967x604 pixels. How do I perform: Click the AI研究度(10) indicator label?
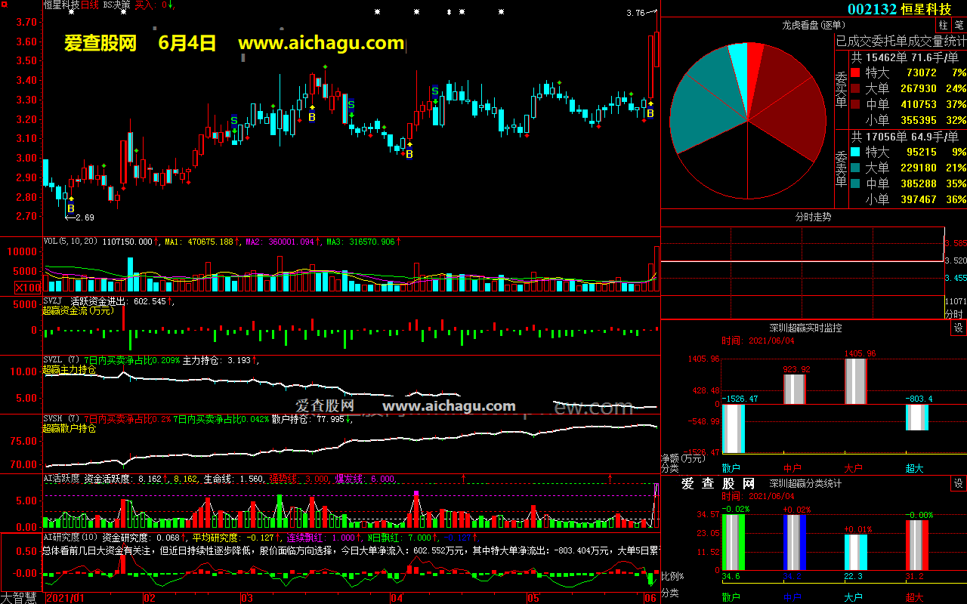(x=71, y=538)
